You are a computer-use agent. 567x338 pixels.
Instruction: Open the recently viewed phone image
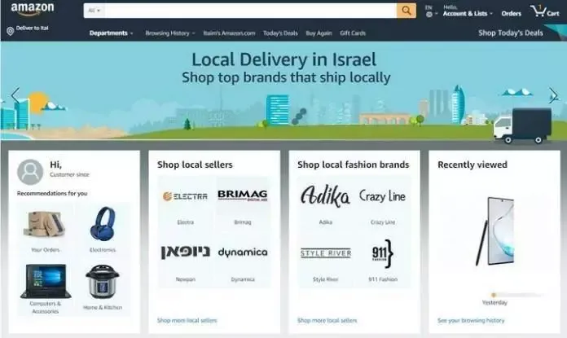tap(494, 231)
